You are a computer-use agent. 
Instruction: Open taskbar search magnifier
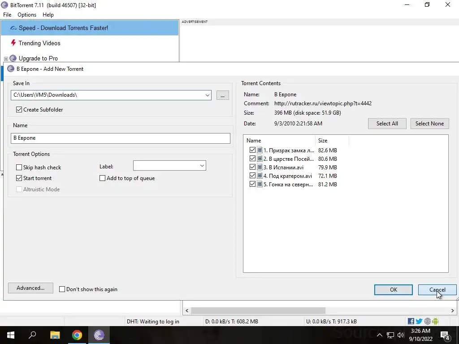32,335
